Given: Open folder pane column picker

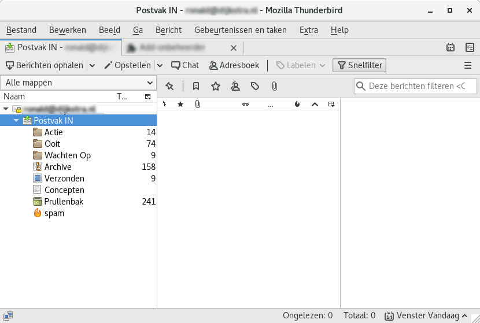Looking at the screenshot, I should (x=148, y=96).
